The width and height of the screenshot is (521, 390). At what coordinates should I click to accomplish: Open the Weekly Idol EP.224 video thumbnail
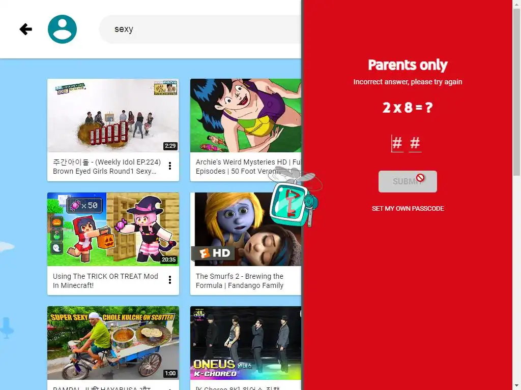tap(113, 115)
